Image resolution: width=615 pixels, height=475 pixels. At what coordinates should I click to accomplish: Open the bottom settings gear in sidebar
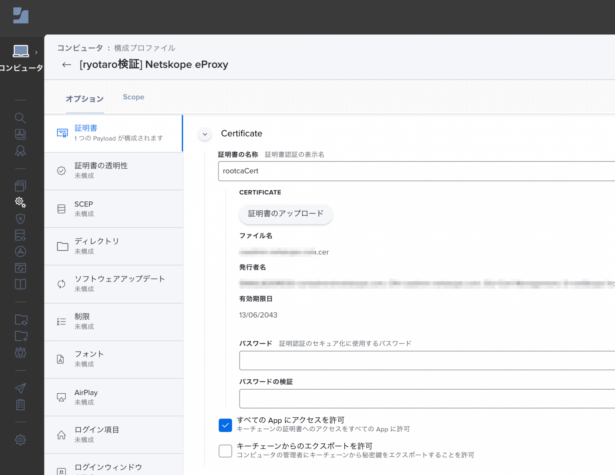pos(20,439)
